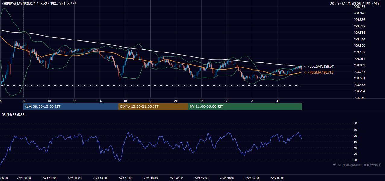
Task: Click price axis label 198.438
Action: tap(359, 85)
